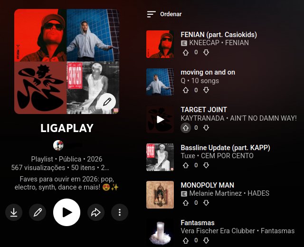Image resolution: width=304 pixels, height=247 pixels.
Task: Play TARGET JOINT from its thumbnail
Action: point(160,119)
